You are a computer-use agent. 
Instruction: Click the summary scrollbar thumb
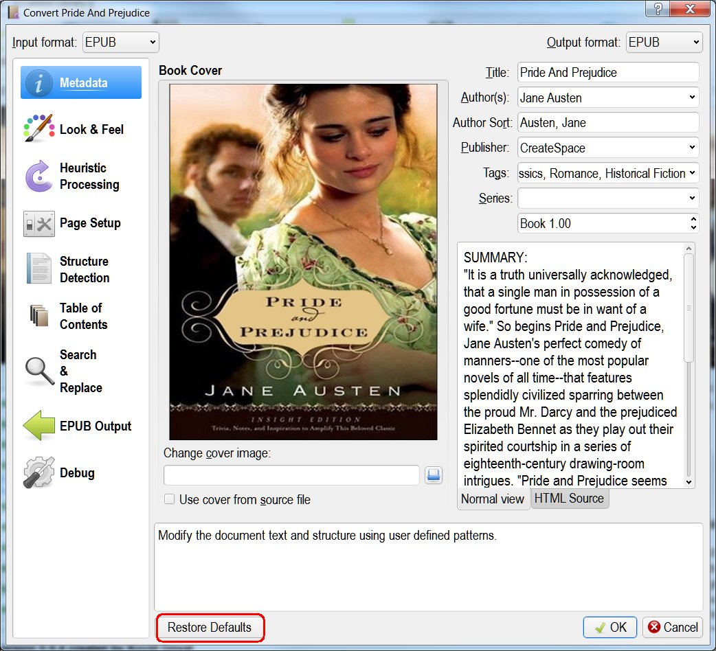coord(689,308)
